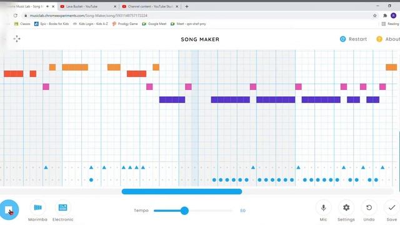400x225 pixels.
Task: Toggle the first triangle percussion beat
Action: [46, 167]
